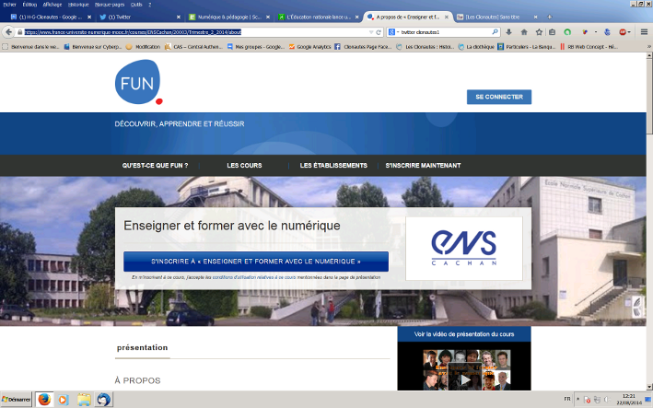Click the Facebook 'Clionautes Page Face...' bookmark
Viewport: 653px width, 408px height.
click(363, 47)
